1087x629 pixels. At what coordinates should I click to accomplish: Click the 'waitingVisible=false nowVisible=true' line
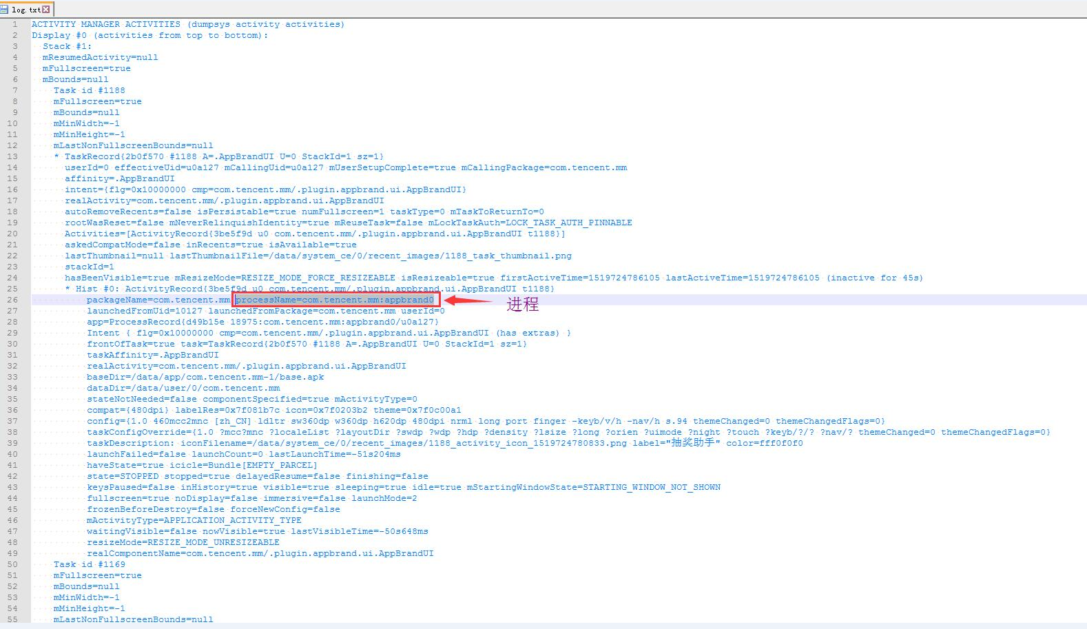coord(258,531)
